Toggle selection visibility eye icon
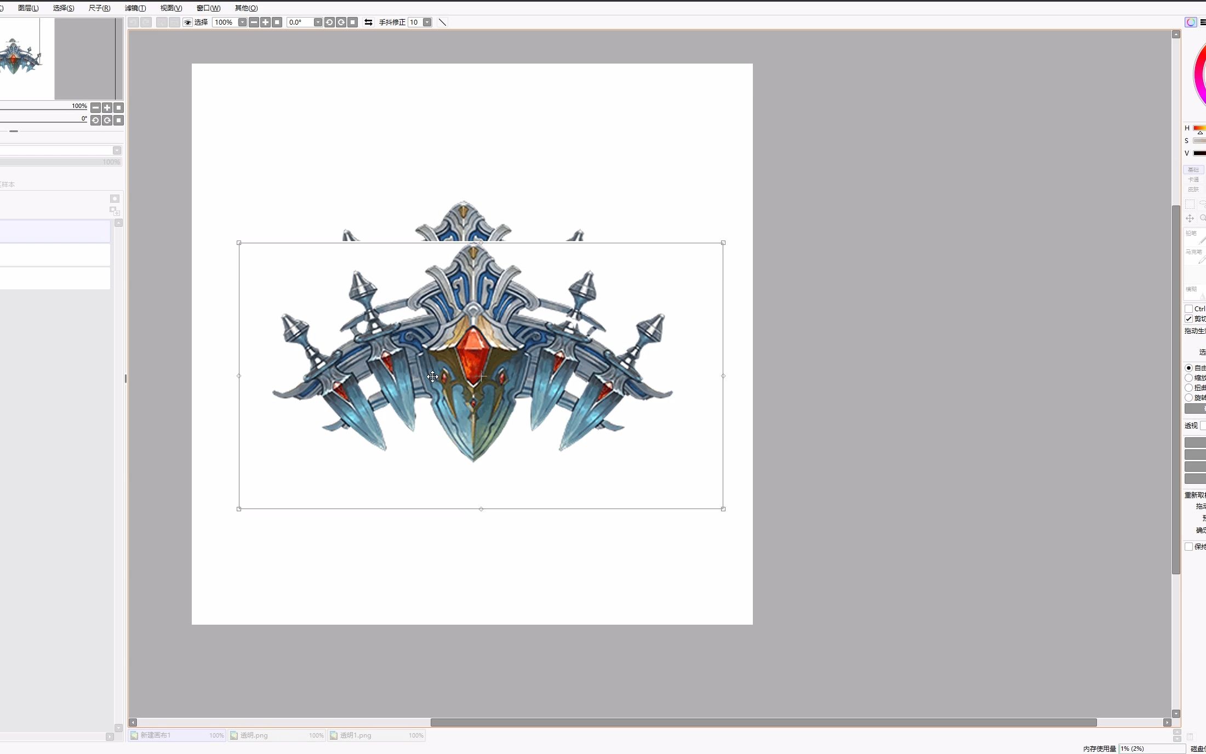 (x=188, y=22)
